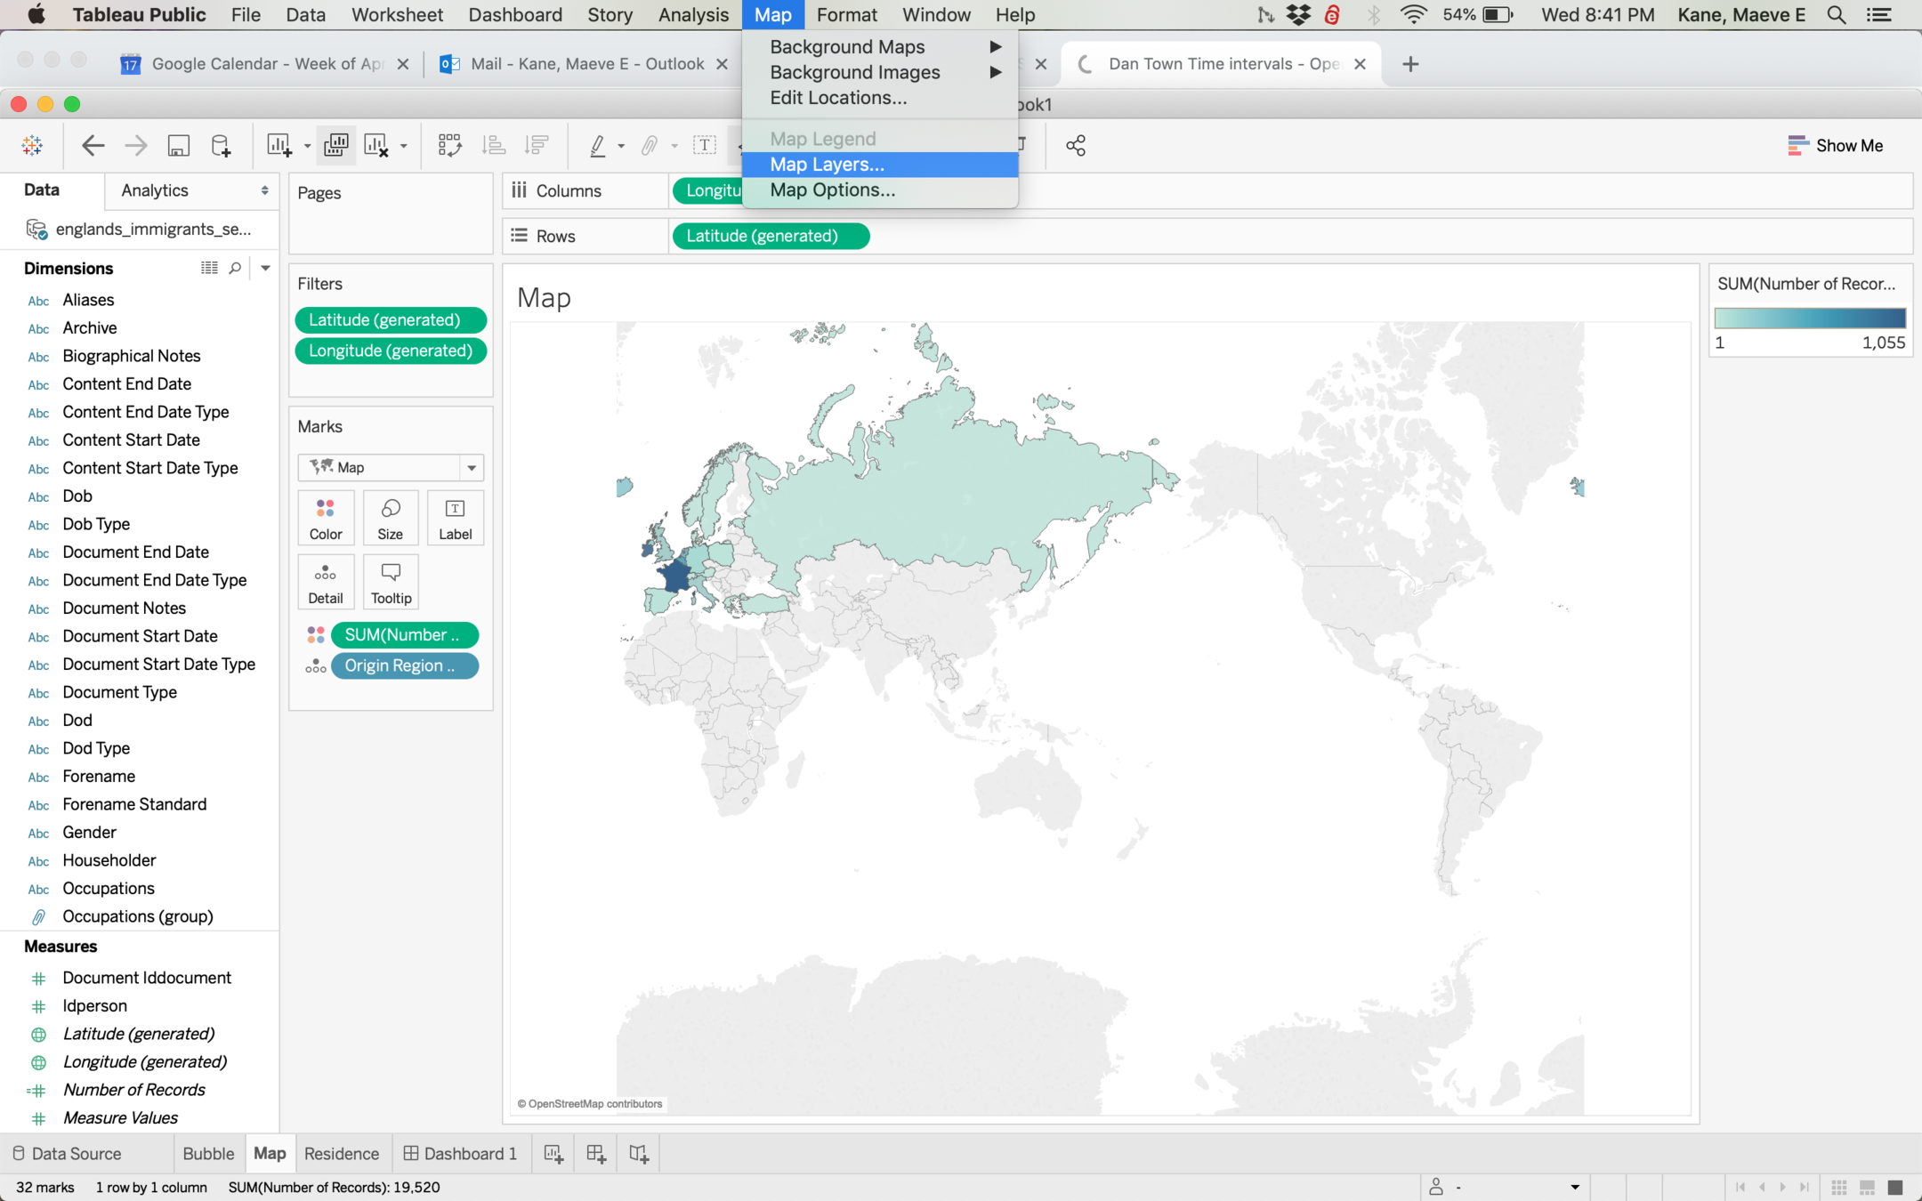This screenshot has width=1922, height=1201.
Task: Click the SUM(Number of Records) color legend gradient
Action: [1809, 318]
